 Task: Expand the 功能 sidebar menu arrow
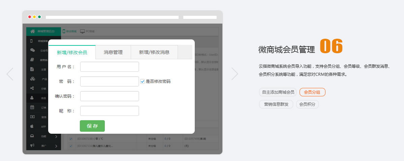coord(56,136)
